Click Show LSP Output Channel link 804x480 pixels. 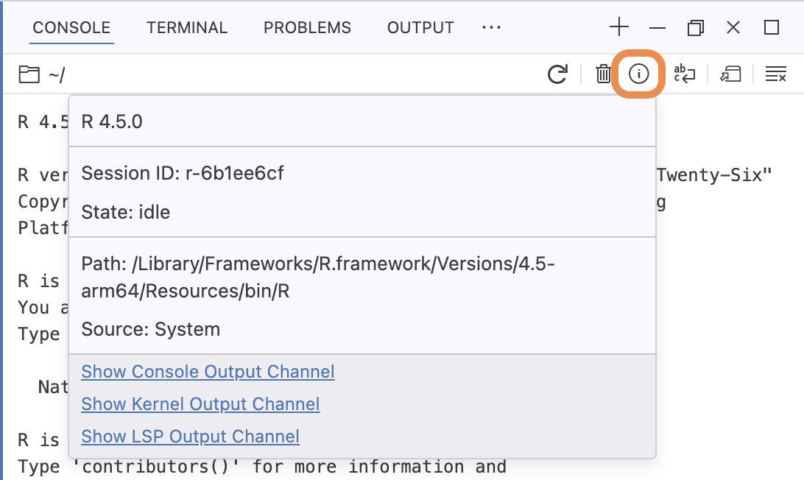tap(190, 437)
